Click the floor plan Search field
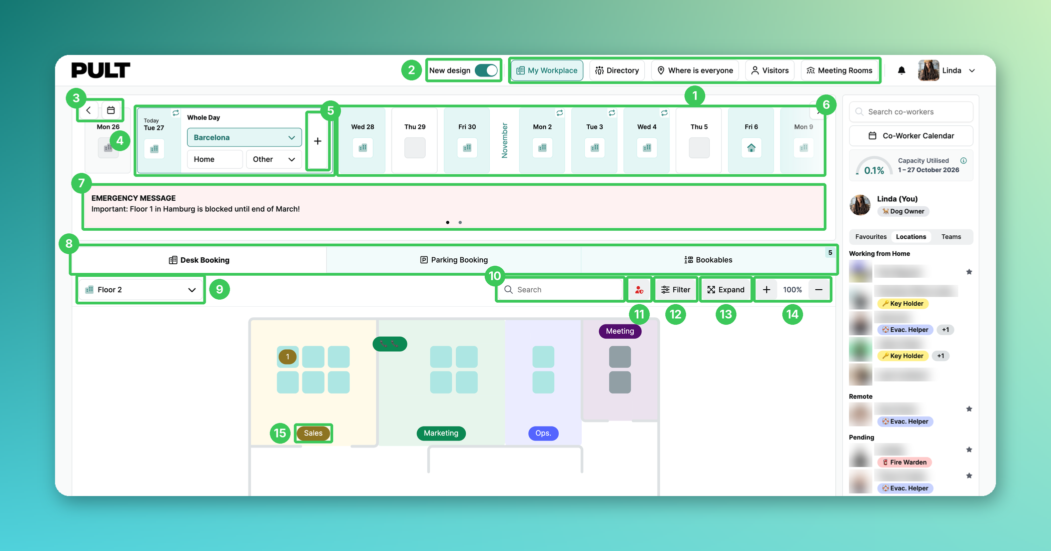Screen dimensions: 1051x551 (561, 290)
